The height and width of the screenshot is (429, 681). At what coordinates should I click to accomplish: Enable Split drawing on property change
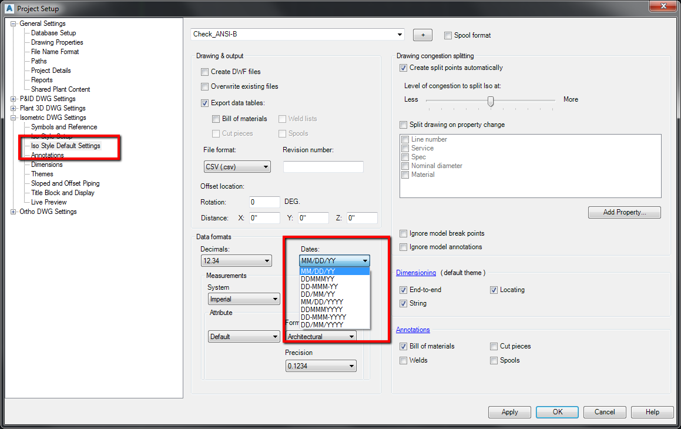[x=403, y=124]
